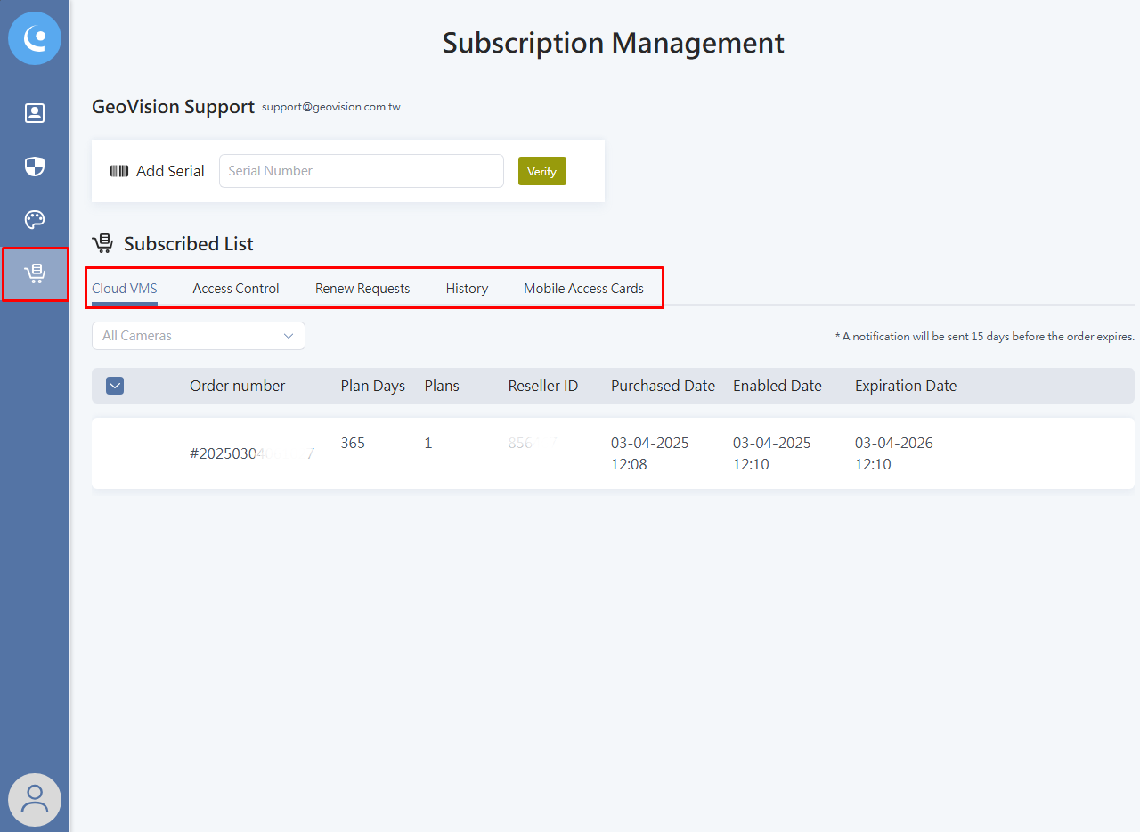Click the cart icon beside Subscribed List
This screenshot has width=1140, height=832.
pos(102,243)
